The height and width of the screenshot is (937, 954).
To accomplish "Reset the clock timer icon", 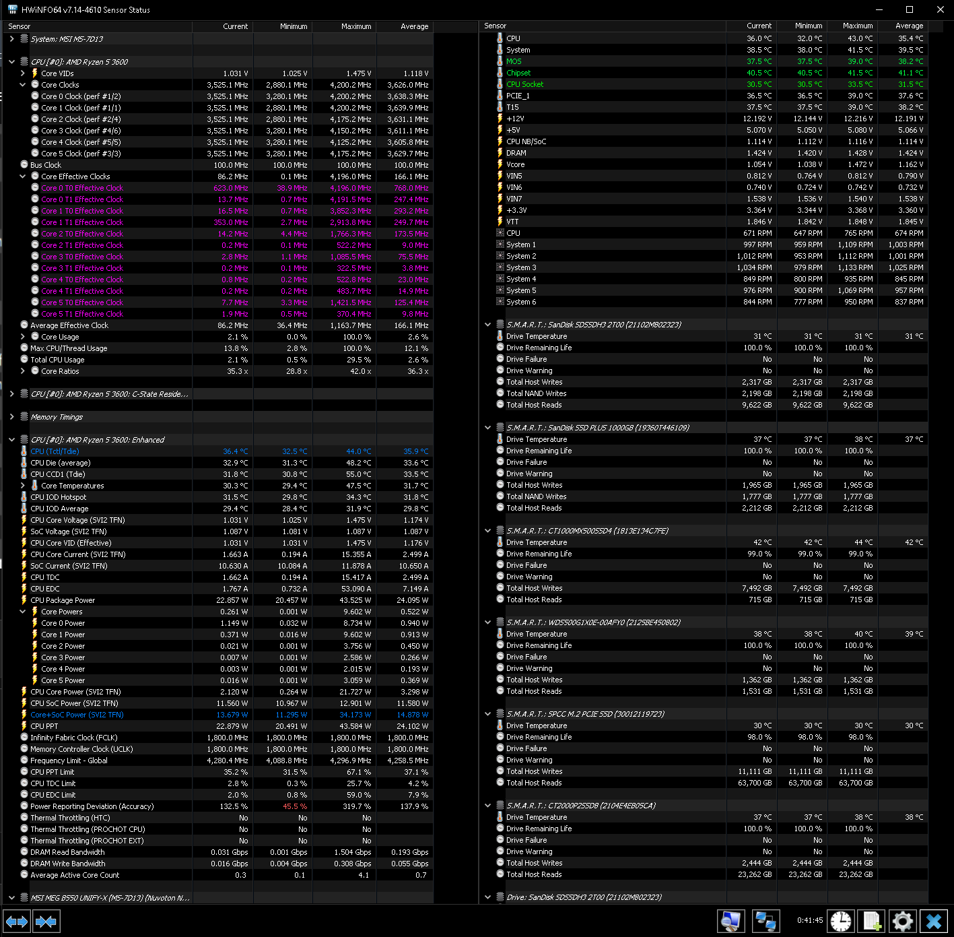I will pos(840,921).
